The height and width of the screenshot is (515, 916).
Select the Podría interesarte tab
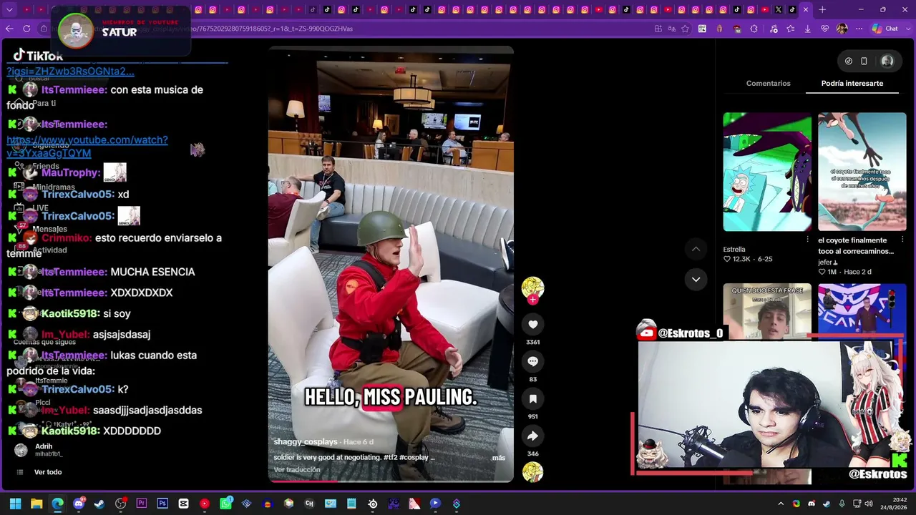tap(852, 84)
